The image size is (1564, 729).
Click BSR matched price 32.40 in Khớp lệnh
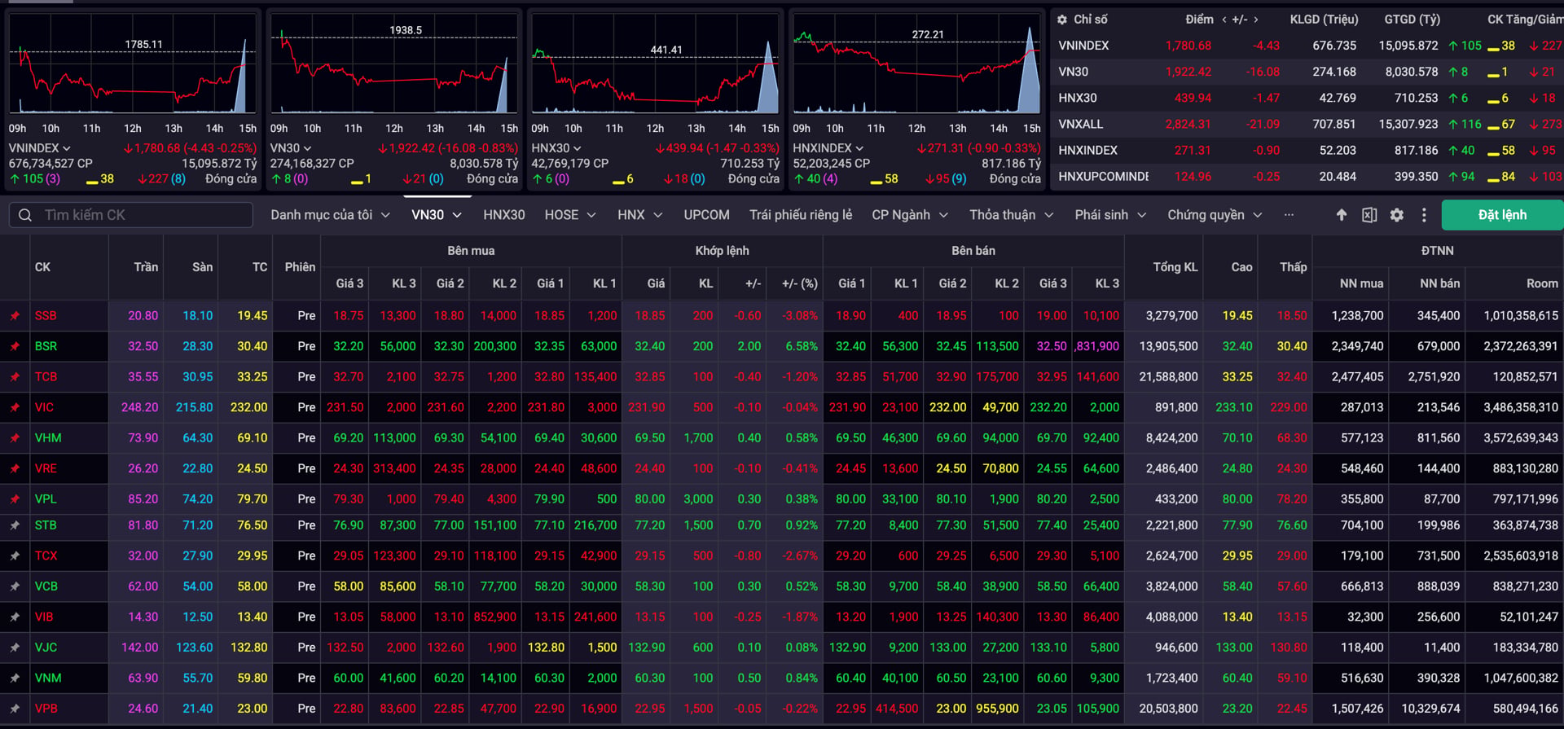coord(649,346)
